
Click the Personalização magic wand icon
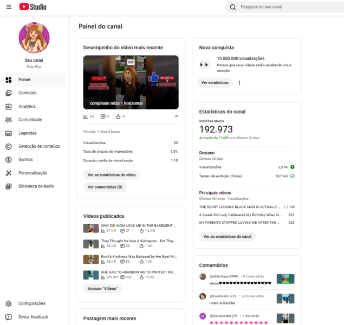(x=9, y=173)
